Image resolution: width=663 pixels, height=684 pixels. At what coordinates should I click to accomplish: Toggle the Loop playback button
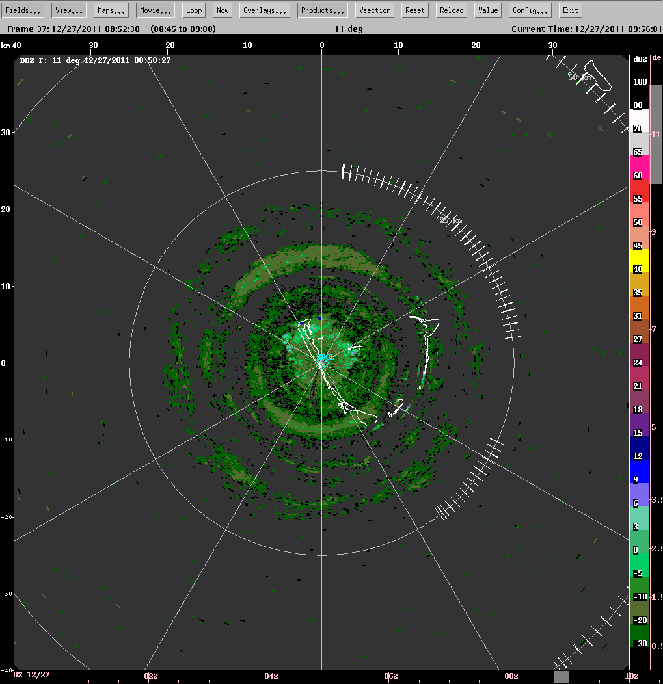pyautogui.click(x=194, y=10)
